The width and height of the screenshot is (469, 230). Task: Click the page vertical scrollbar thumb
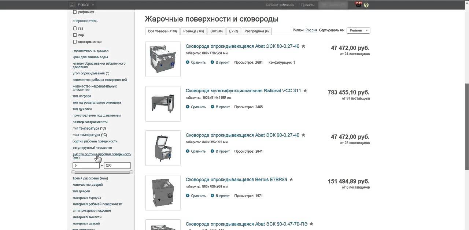tap(467, 126)
